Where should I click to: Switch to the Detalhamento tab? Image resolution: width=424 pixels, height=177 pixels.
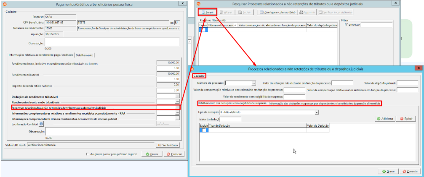[85, 55]
